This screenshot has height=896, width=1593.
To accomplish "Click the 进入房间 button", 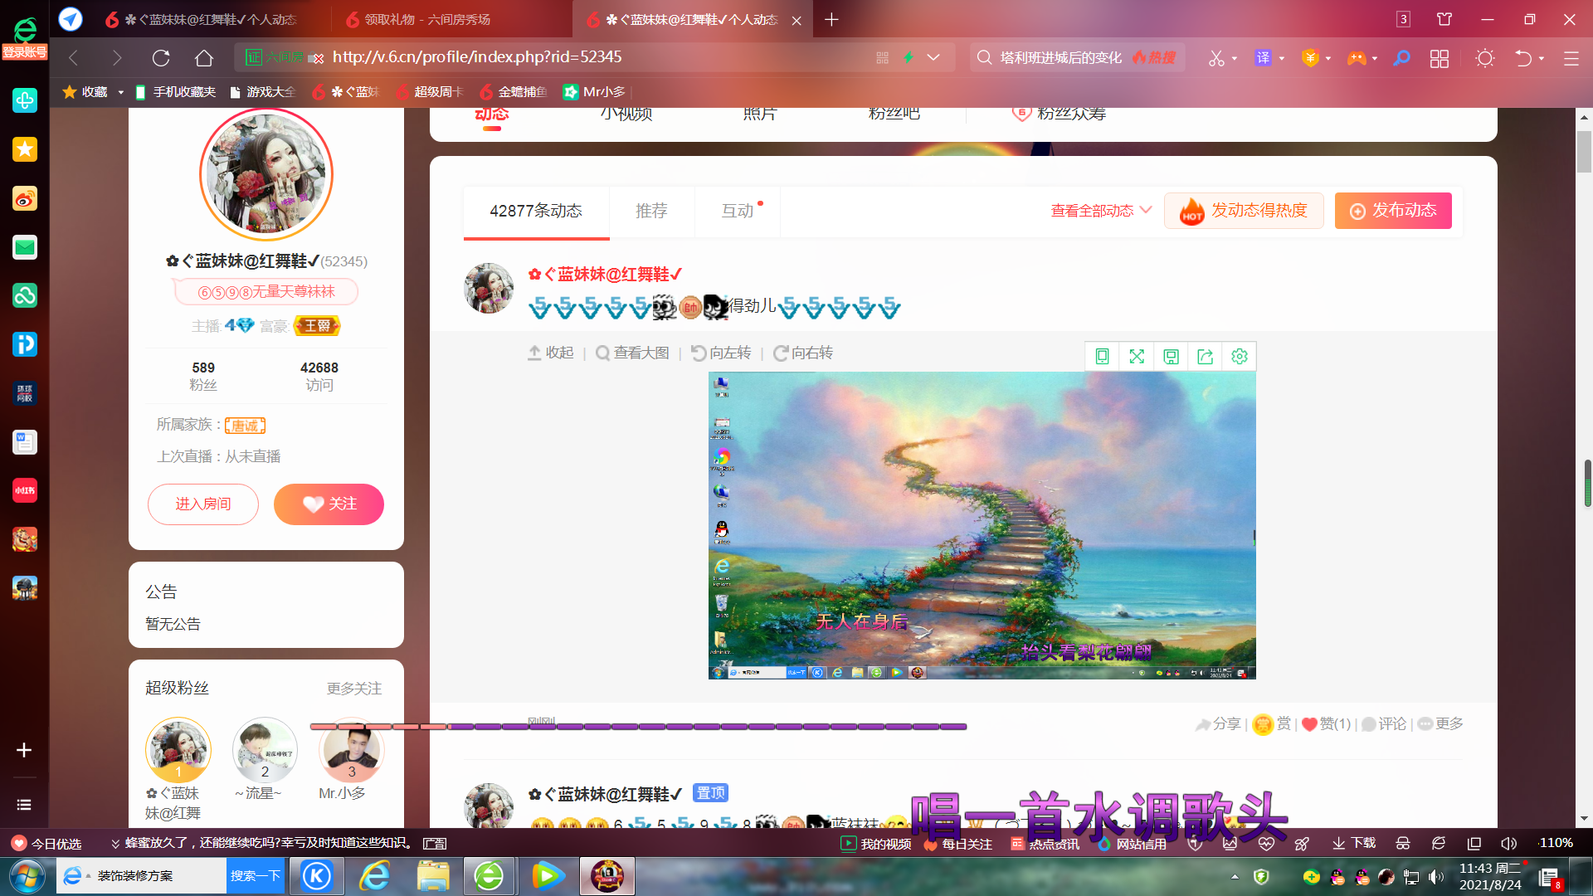I will pyautogui.click(x=203, y=504).
